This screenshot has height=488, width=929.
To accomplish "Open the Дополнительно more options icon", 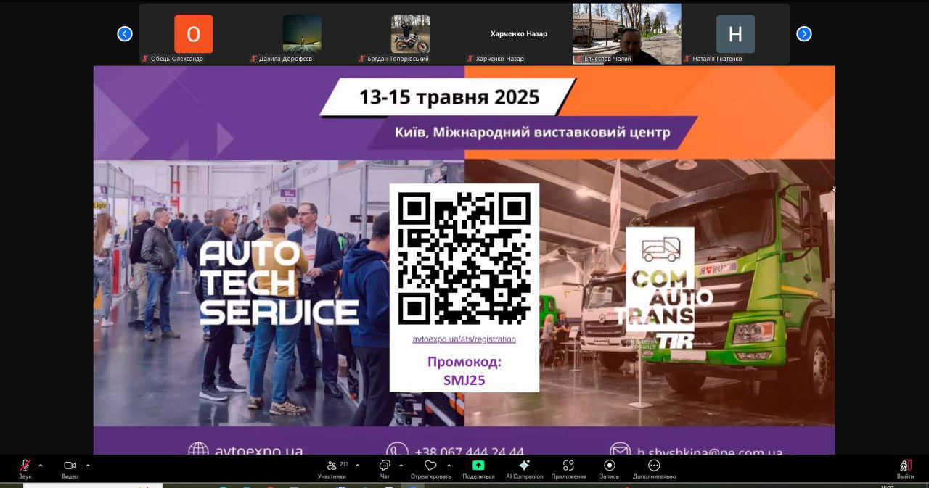I will point(654,466).
